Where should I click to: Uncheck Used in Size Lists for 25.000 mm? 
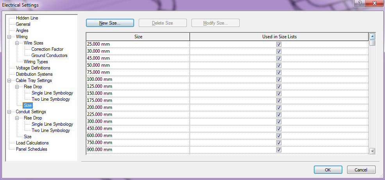[x=279, y=45]
